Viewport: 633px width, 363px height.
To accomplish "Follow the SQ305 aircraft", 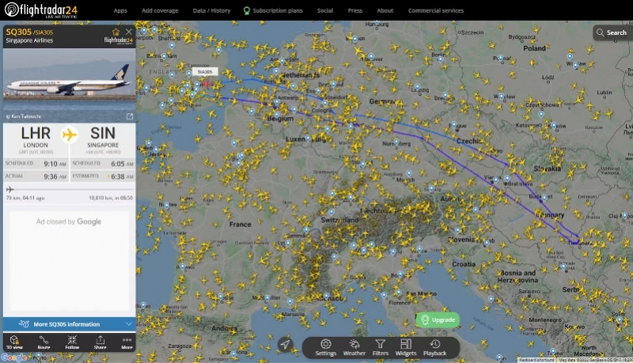I will tap(72, 342).
